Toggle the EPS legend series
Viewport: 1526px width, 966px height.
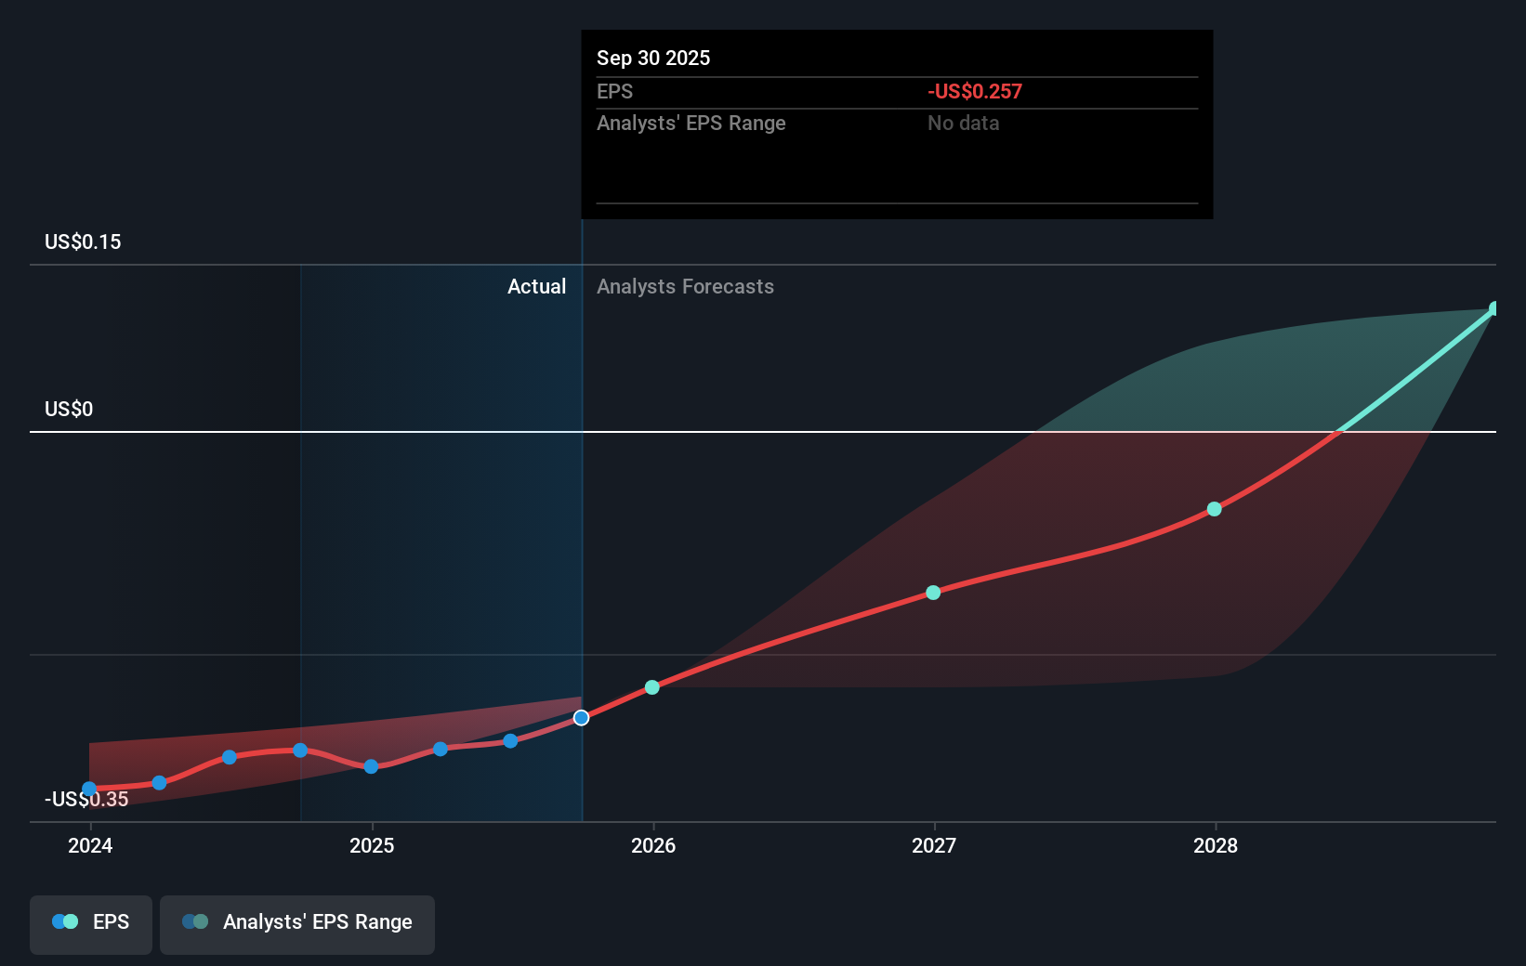91,924
